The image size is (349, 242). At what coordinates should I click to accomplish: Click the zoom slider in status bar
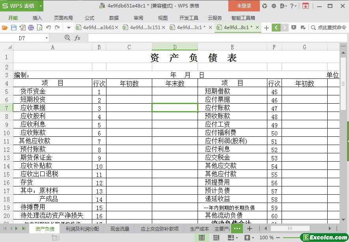tap(292, 238)
